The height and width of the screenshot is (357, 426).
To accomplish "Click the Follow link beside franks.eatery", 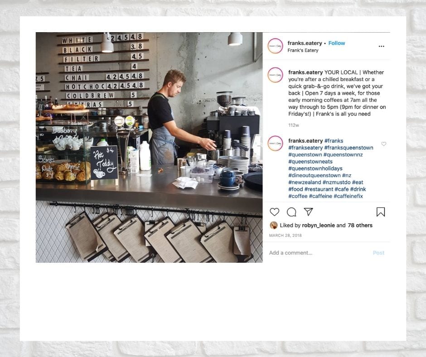I will click(x=337, y=43).
